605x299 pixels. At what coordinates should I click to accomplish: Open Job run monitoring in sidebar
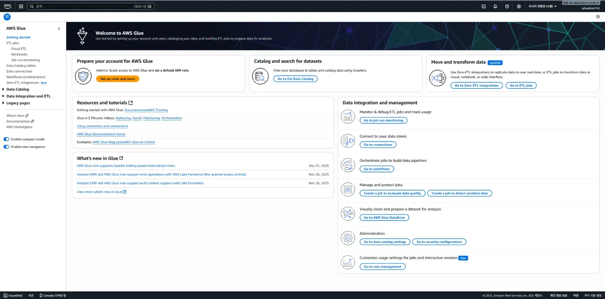(25, 60)
